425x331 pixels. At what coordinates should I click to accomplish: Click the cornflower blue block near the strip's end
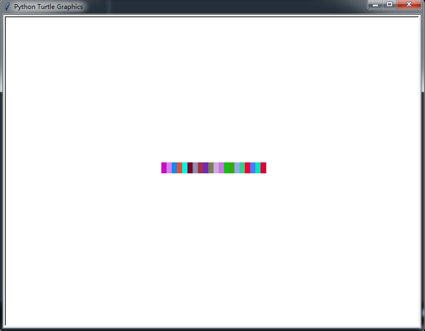click(x=253, y=168)
